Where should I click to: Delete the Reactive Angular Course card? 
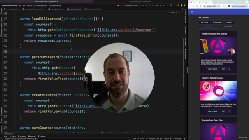(x=229, y=112)
